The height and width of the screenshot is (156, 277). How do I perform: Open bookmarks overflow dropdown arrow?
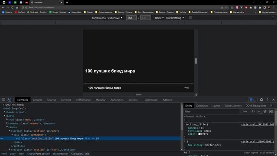tap(255, 12)
